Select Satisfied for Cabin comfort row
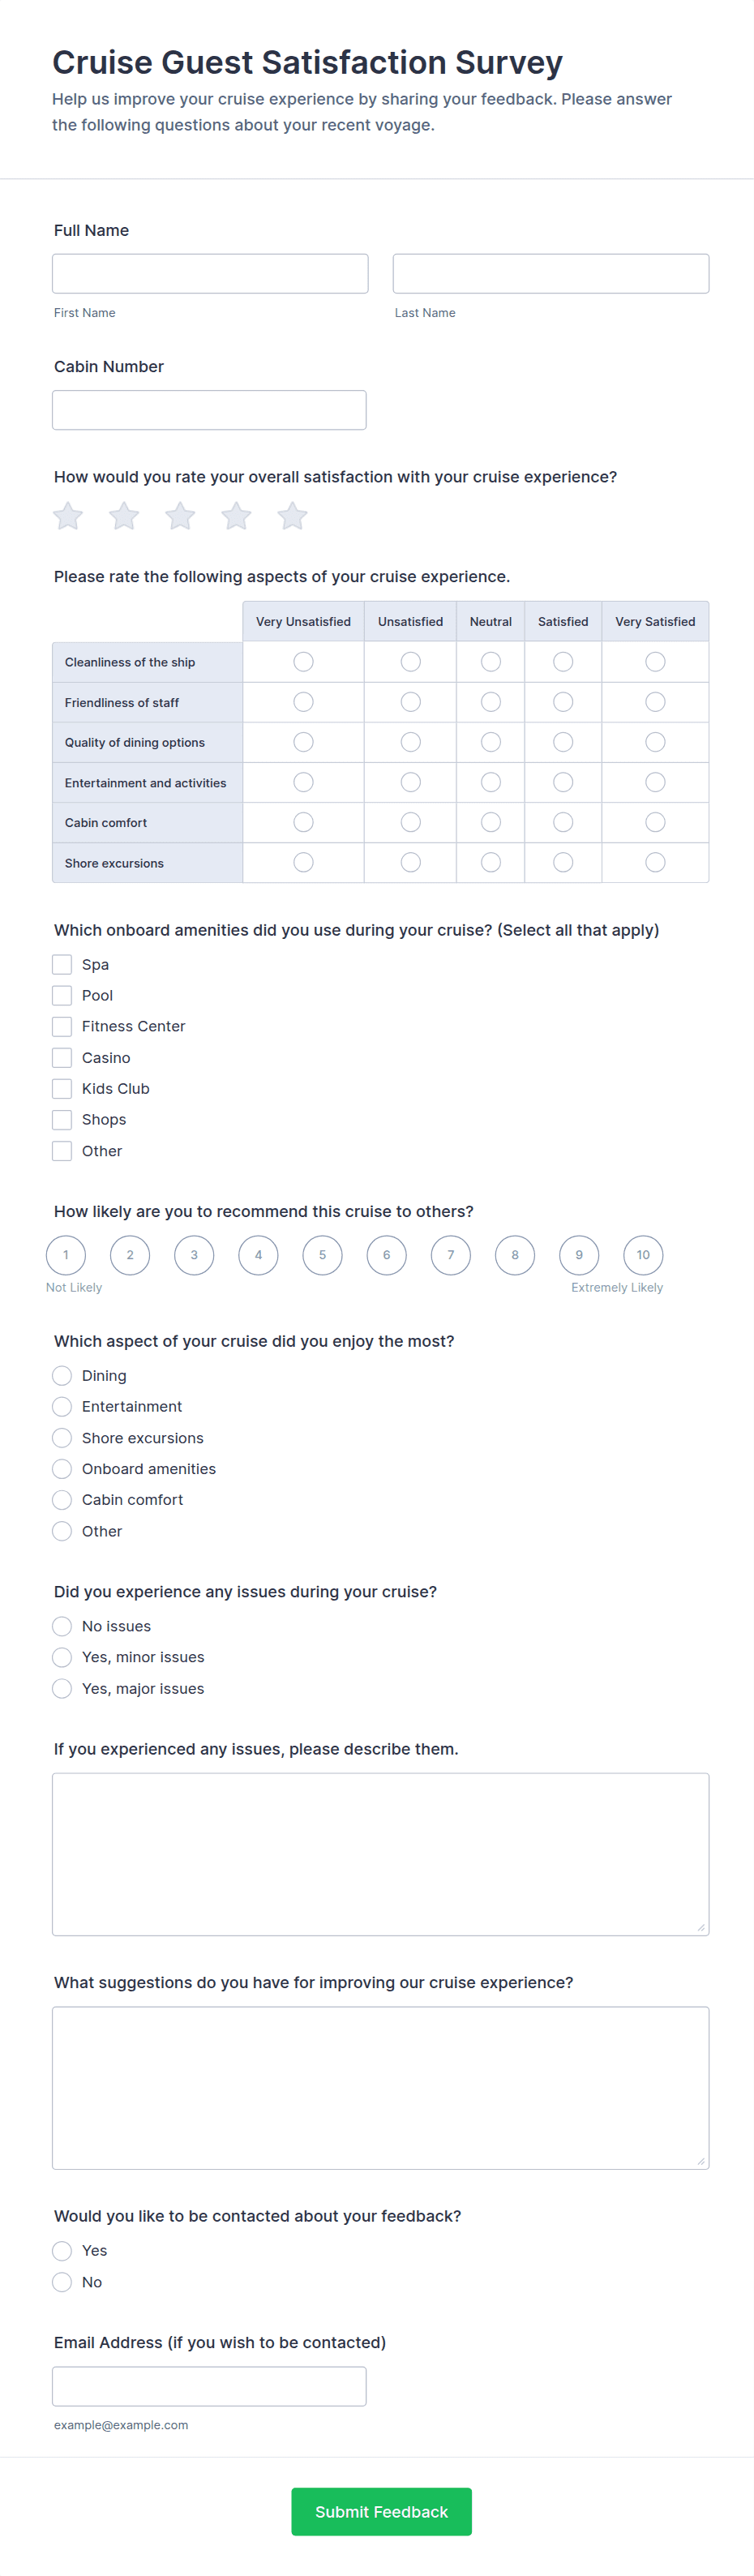Viewport: 754px width, 2576px height. tap(563, 822)
